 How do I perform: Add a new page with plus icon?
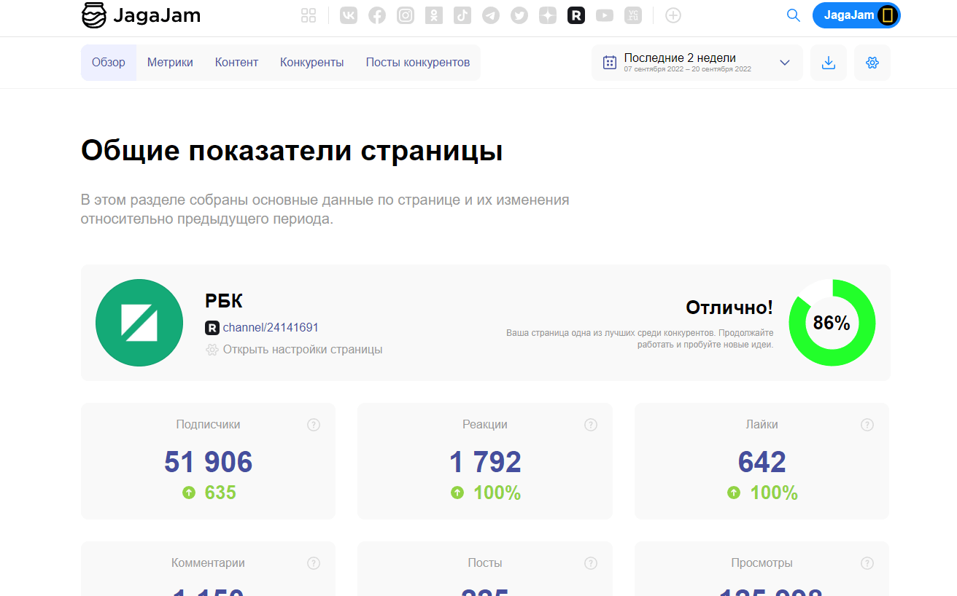673,15
